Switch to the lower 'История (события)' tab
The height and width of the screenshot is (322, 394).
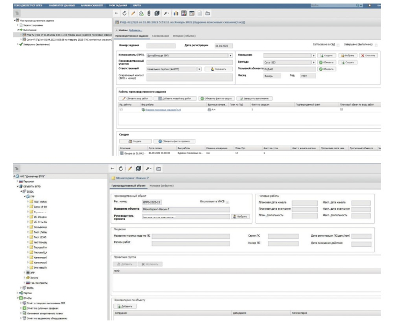(x=162, y=186)
